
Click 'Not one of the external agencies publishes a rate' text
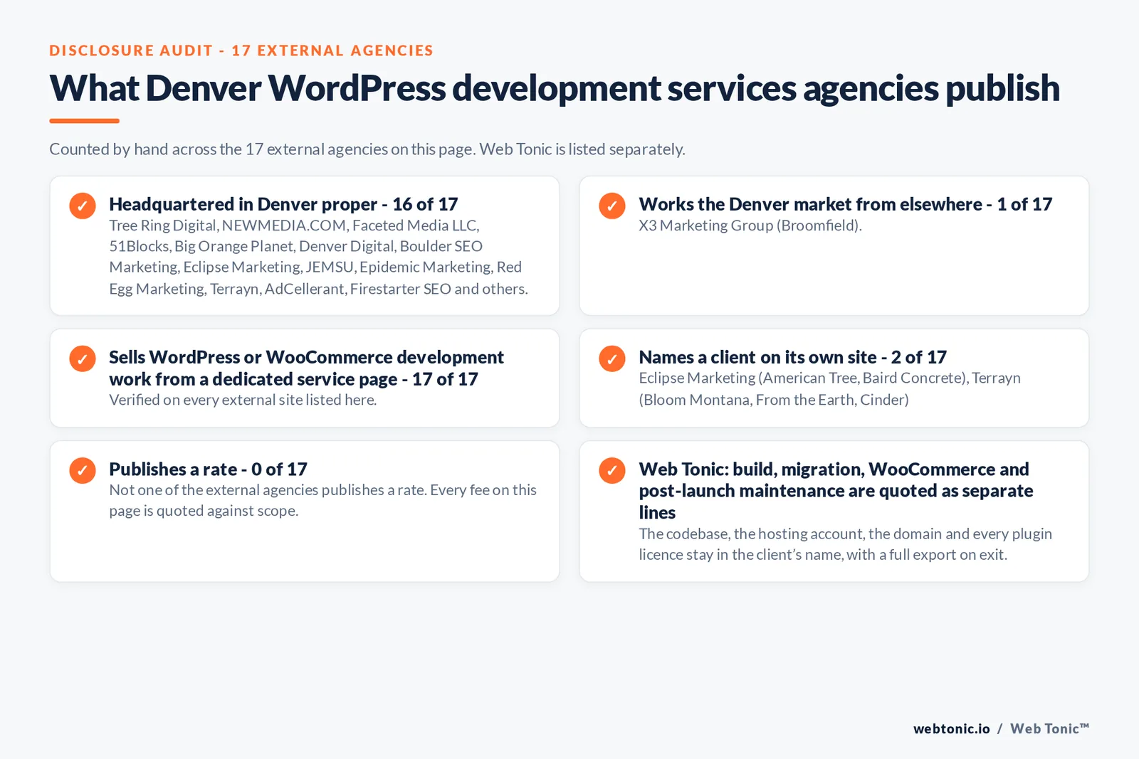(322, 500)
